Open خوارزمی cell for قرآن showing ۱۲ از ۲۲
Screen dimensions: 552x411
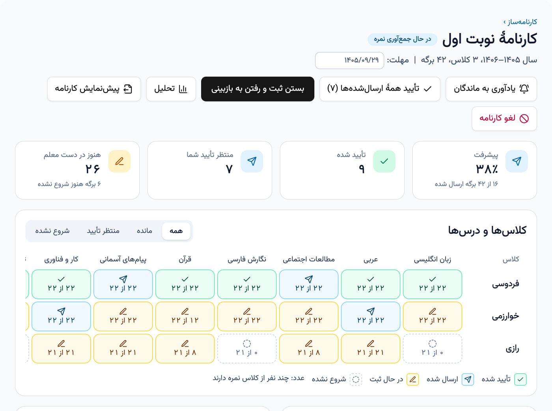[x=185, y=317]
